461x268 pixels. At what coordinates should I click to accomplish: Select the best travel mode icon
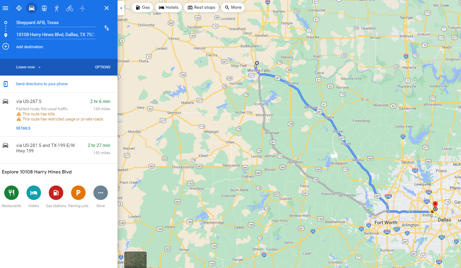19,8
